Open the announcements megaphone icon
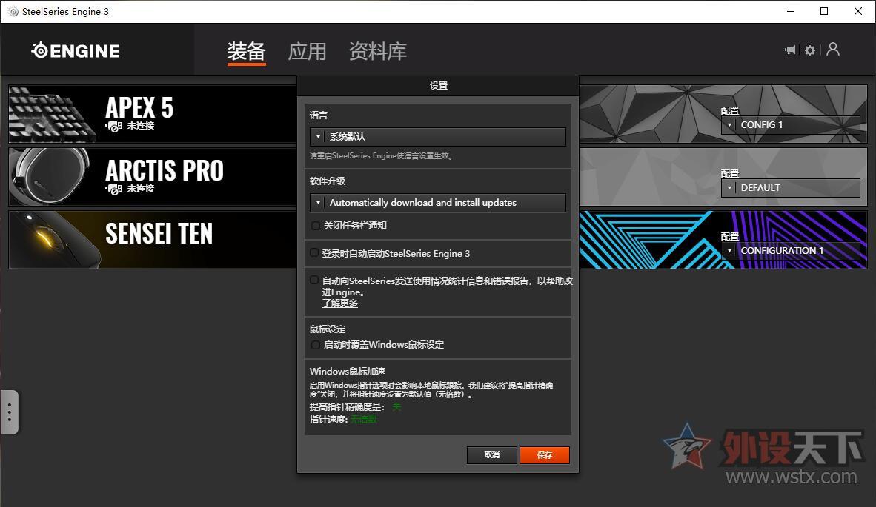 [x=790, y=50]
